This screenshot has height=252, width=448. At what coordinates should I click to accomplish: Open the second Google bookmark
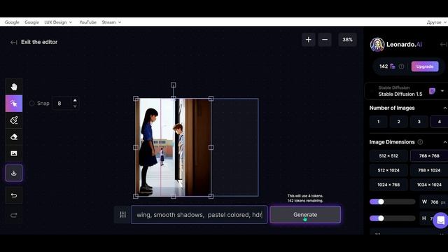point(31,22)
